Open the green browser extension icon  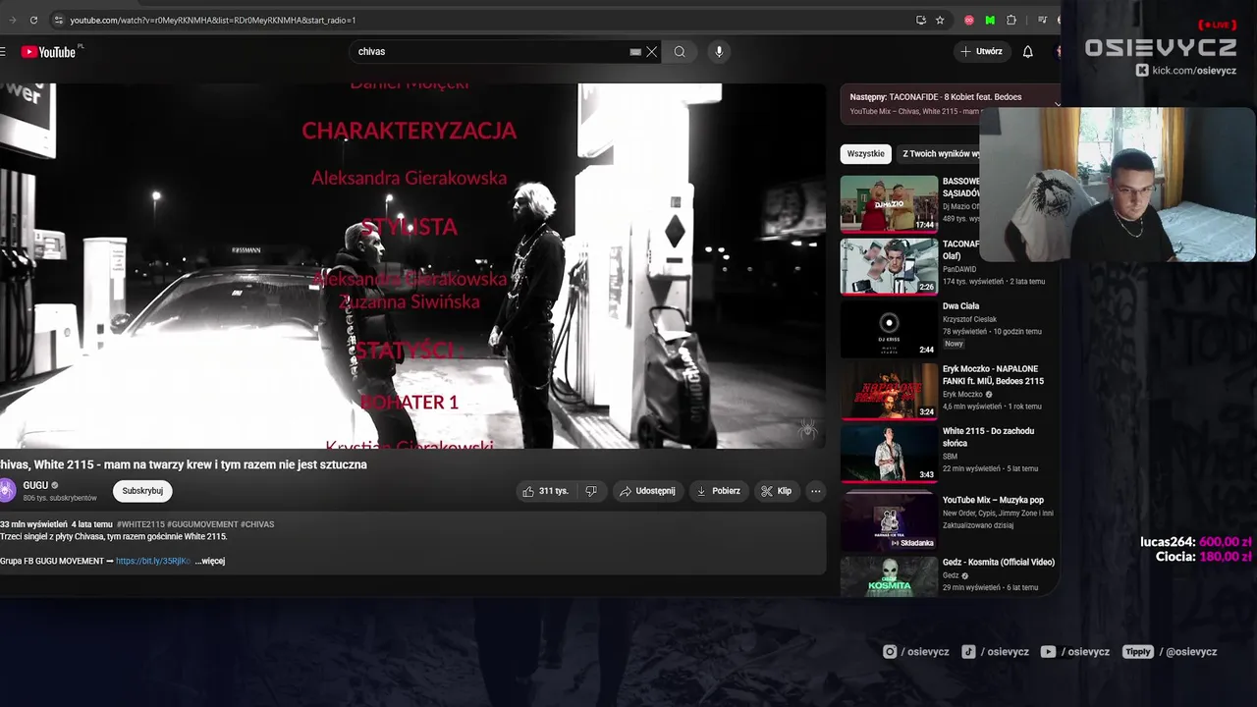click(990, 20)
